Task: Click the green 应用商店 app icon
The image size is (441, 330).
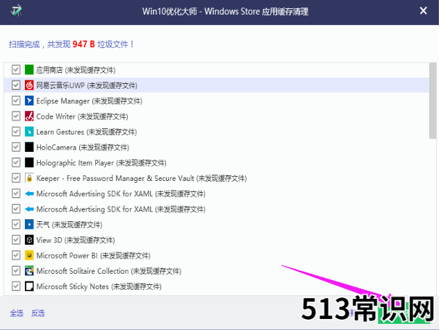Action: coord(29,69)
